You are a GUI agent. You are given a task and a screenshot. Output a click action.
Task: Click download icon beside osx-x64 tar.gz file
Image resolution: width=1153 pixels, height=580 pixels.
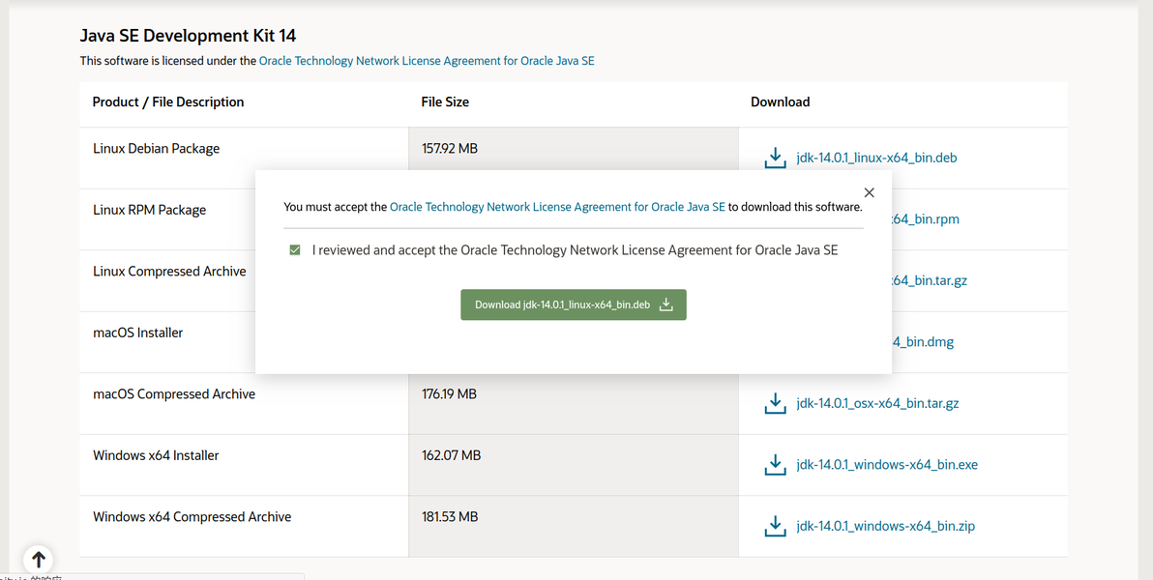775,403
